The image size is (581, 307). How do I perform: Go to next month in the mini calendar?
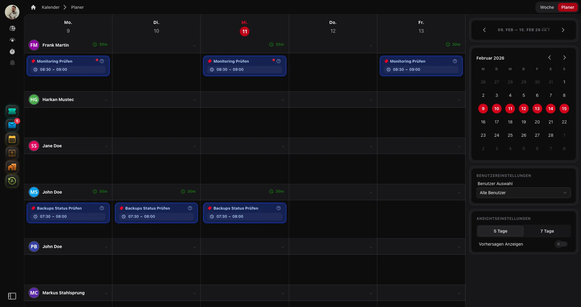coord(564,57)
